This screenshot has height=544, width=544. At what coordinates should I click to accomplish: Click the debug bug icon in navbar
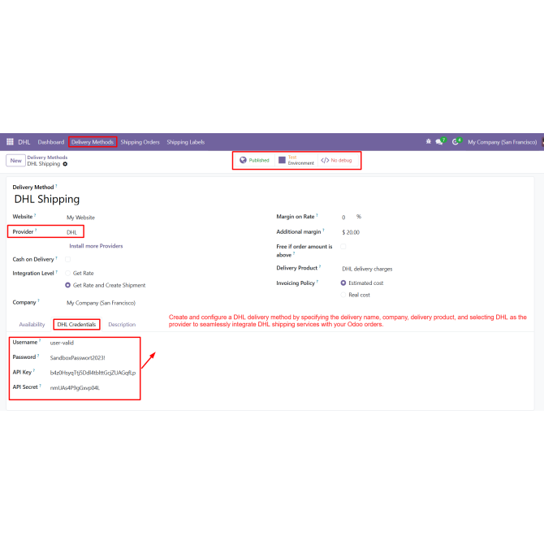click(429, 141)
